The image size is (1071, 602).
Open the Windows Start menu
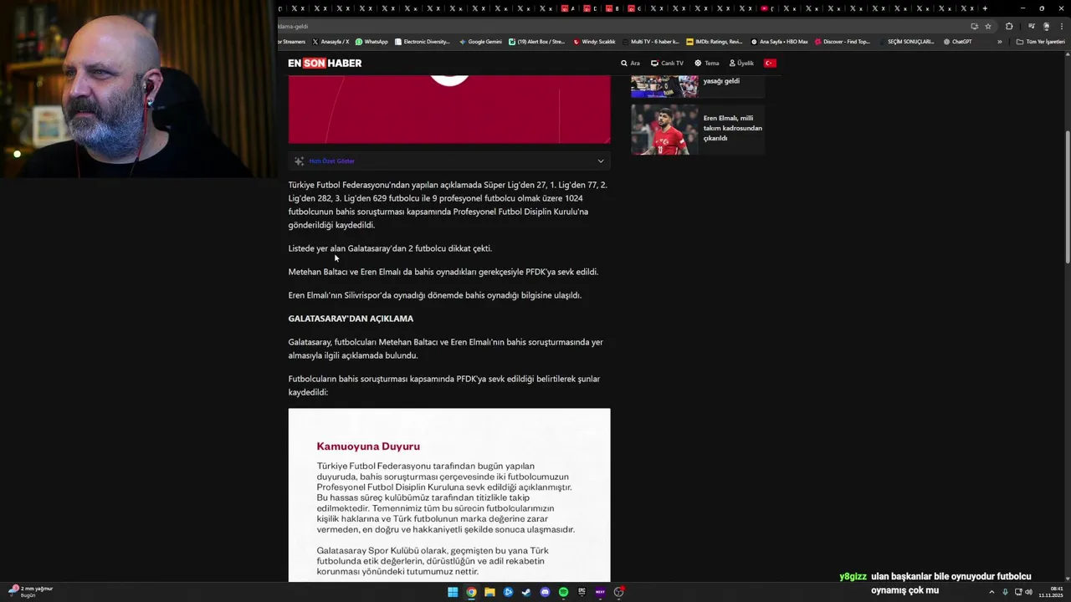pyautogui.click(x=453, y=592)
